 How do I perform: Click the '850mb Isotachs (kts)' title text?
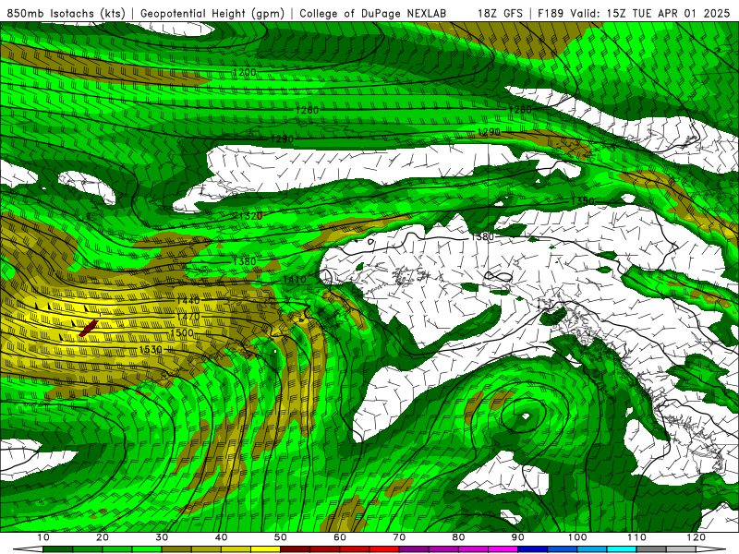click(x=67, y=13)
